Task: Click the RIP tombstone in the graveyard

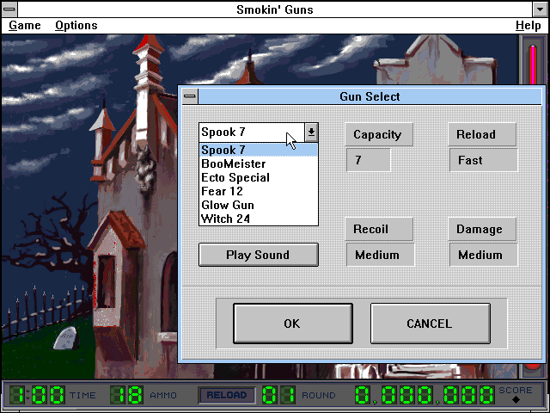Action: coord(65,338)
